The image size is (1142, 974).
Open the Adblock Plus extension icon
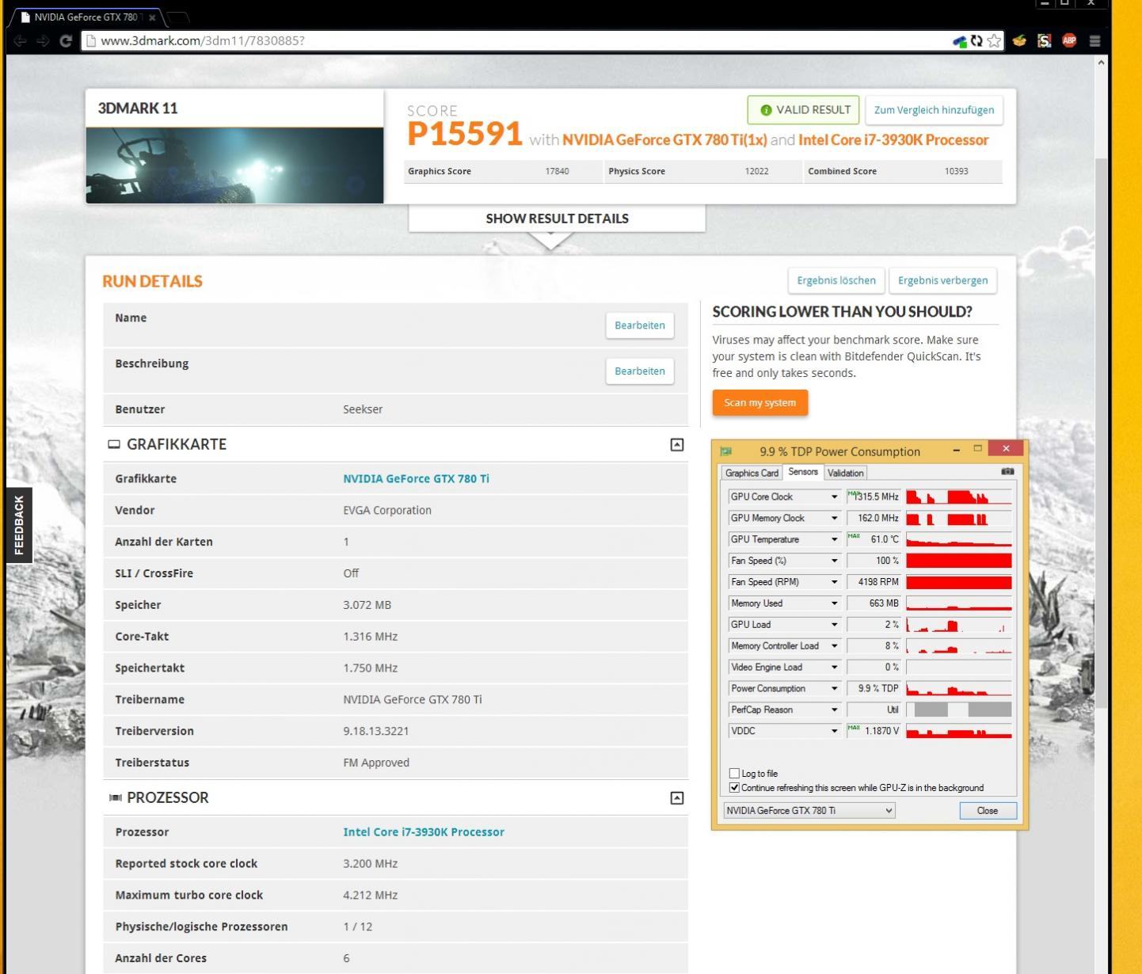point(1069,40)
